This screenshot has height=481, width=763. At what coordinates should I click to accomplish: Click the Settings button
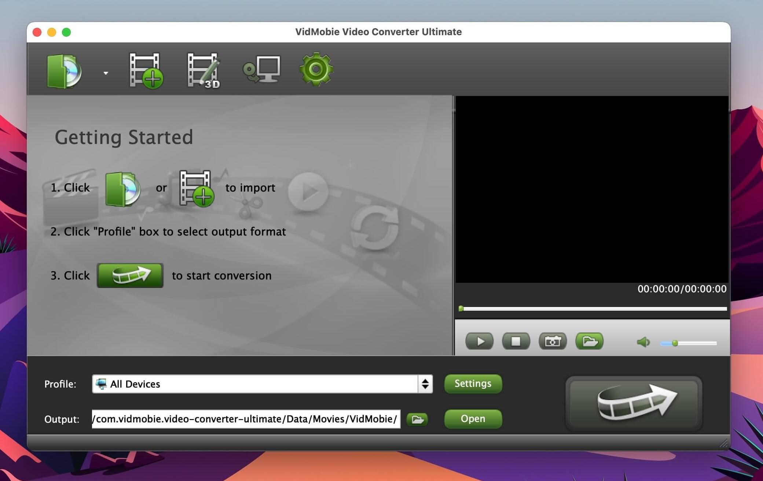[473, 384]
